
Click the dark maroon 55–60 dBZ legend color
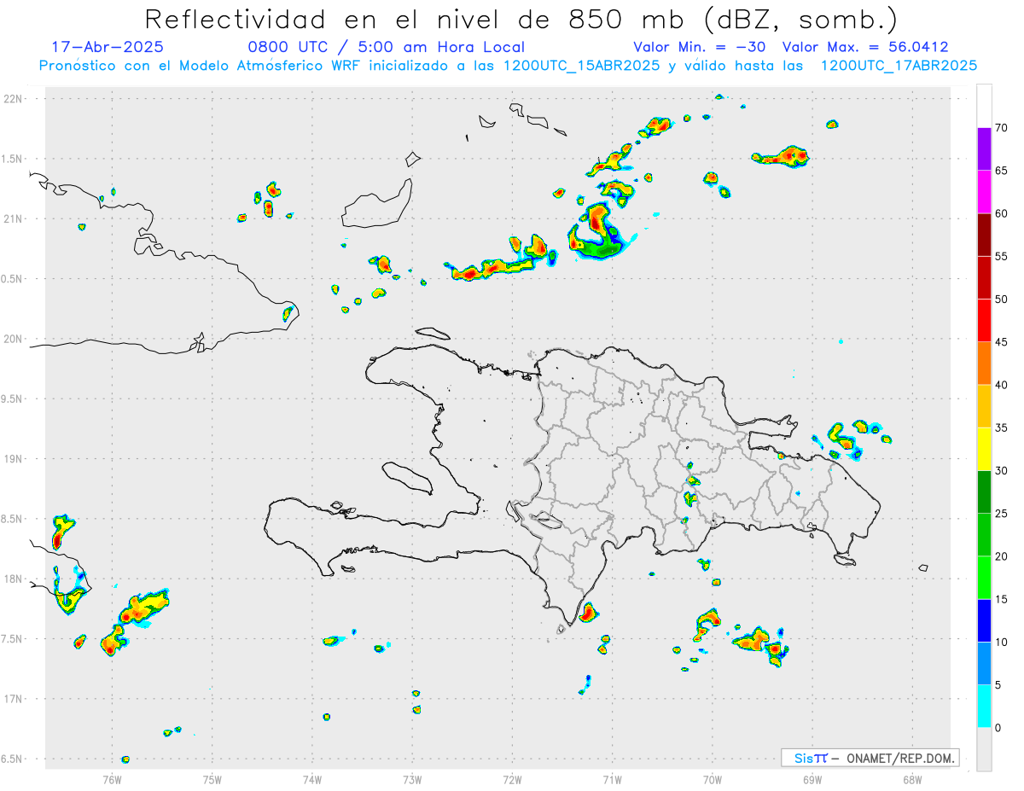tap(984, 235)
